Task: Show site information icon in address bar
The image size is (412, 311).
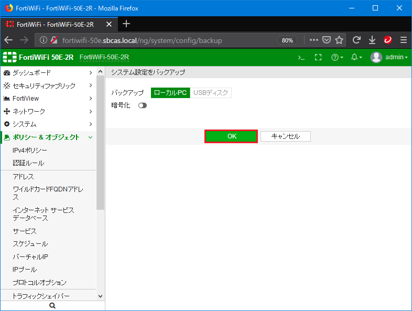Action: click(44, 40)
